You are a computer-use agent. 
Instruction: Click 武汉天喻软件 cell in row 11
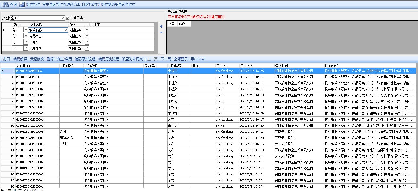point(299,132)
